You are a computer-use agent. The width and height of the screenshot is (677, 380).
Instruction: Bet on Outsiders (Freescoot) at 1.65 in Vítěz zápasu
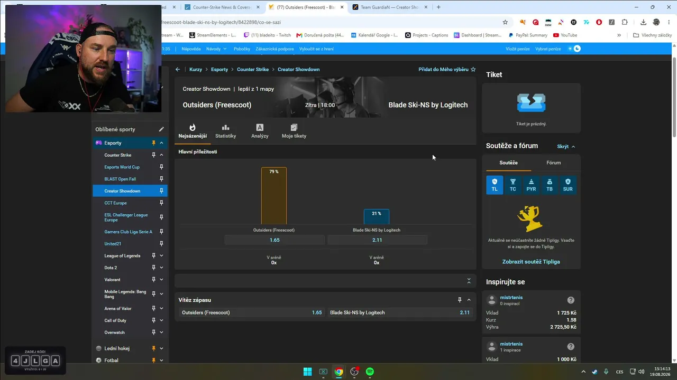pos(252,312)
